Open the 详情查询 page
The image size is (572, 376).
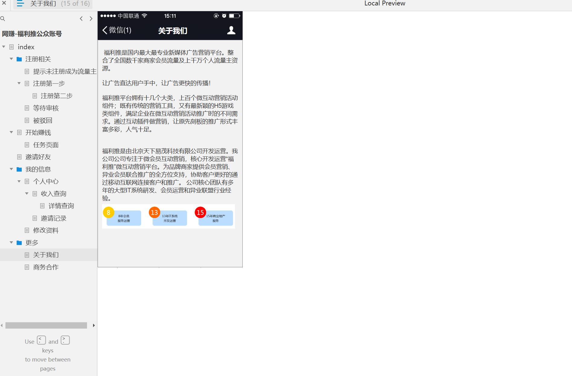[x=61, y=206]
